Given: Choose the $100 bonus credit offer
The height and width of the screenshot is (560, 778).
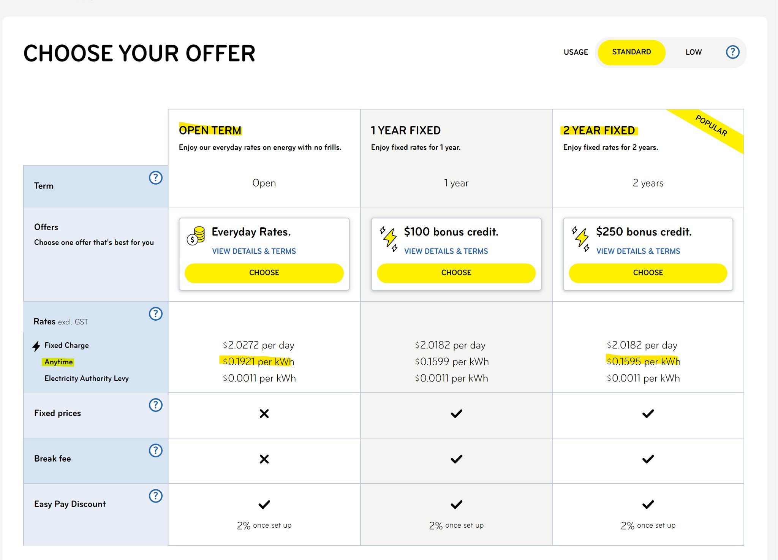Looking at the screenshot, I should click(x=456, y=273).
